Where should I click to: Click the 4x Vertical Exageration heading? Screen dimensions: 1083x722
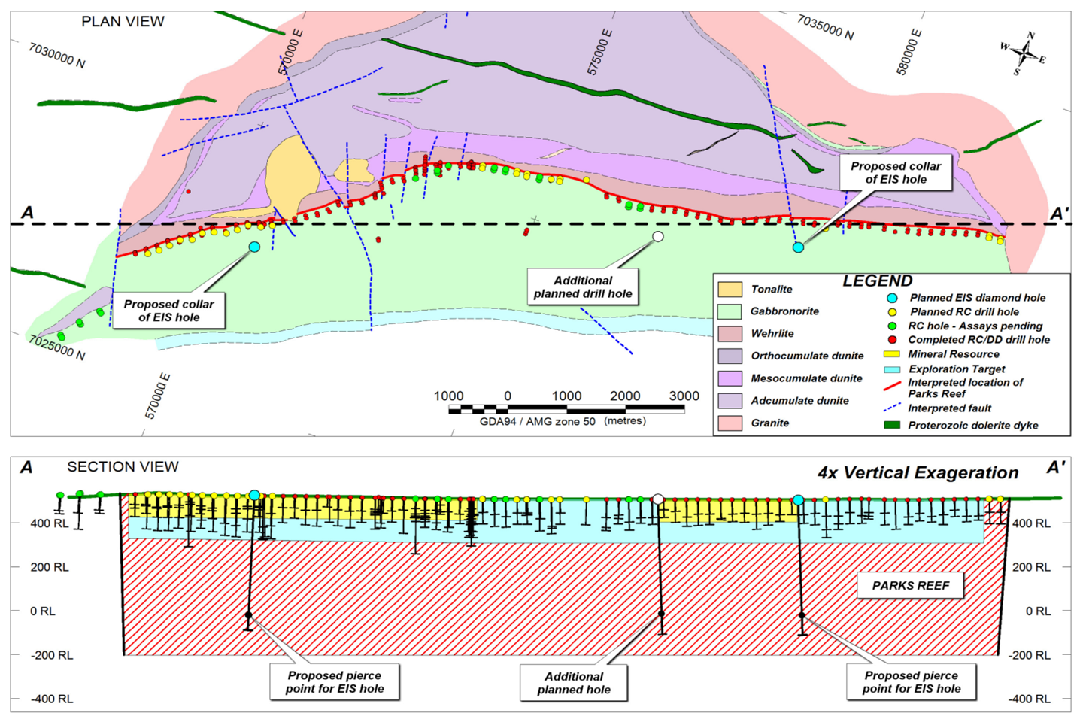pos(918,473)
